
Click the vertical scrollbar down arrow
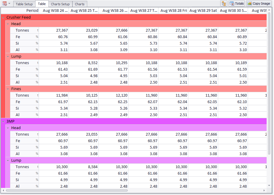pos(269,186)
